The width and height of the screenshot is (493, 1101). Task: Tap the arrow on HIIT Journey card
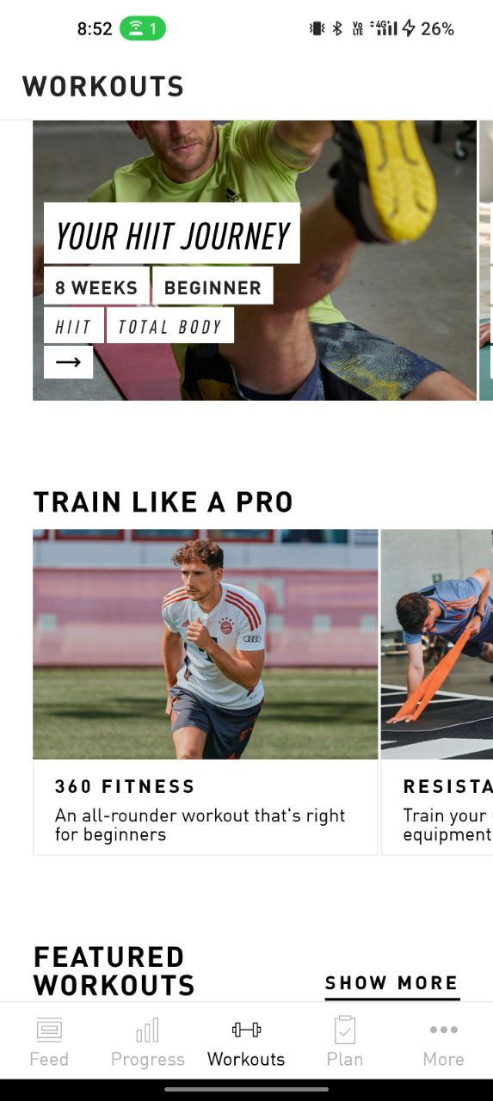tap(69, 362)
